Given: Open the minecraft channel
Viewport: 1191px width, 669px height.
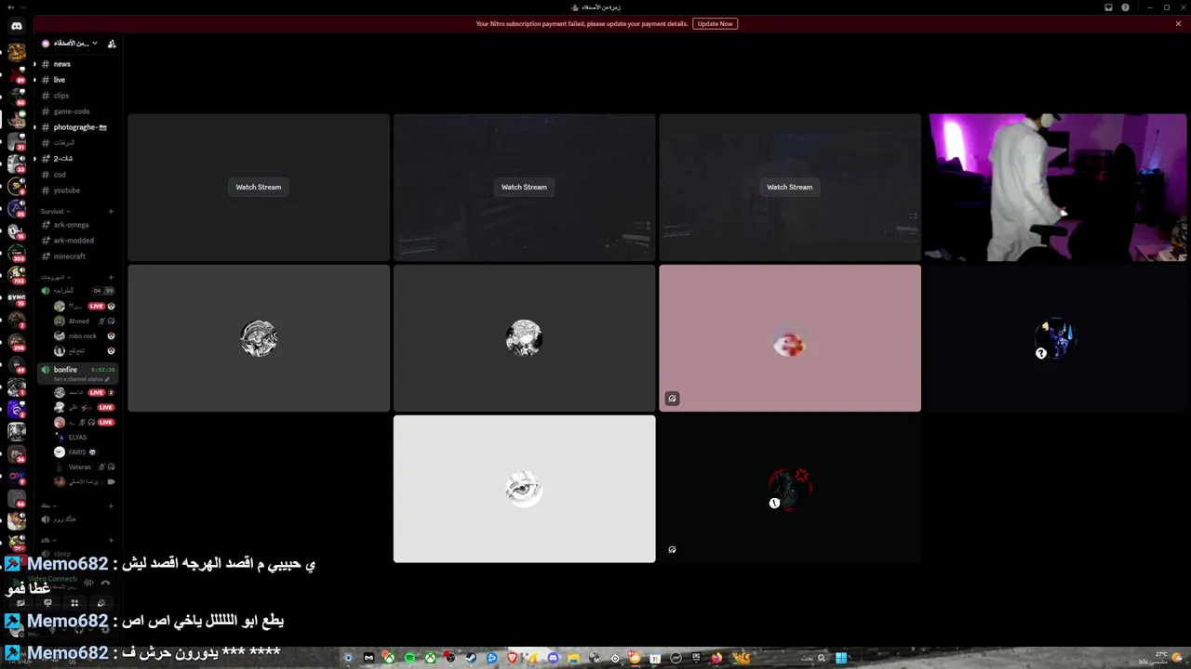Looking at the screenshot, I should 76,256.
